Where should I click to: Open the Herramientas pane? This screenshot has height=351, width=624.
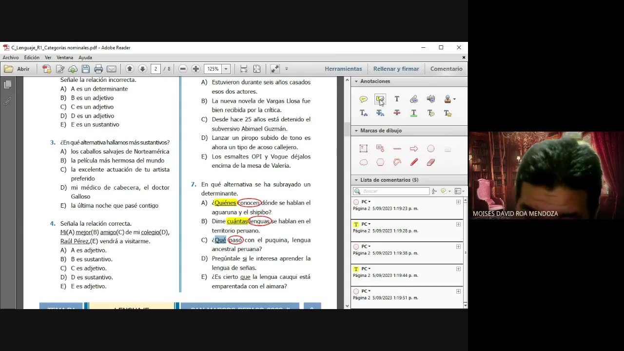(343, 69)
